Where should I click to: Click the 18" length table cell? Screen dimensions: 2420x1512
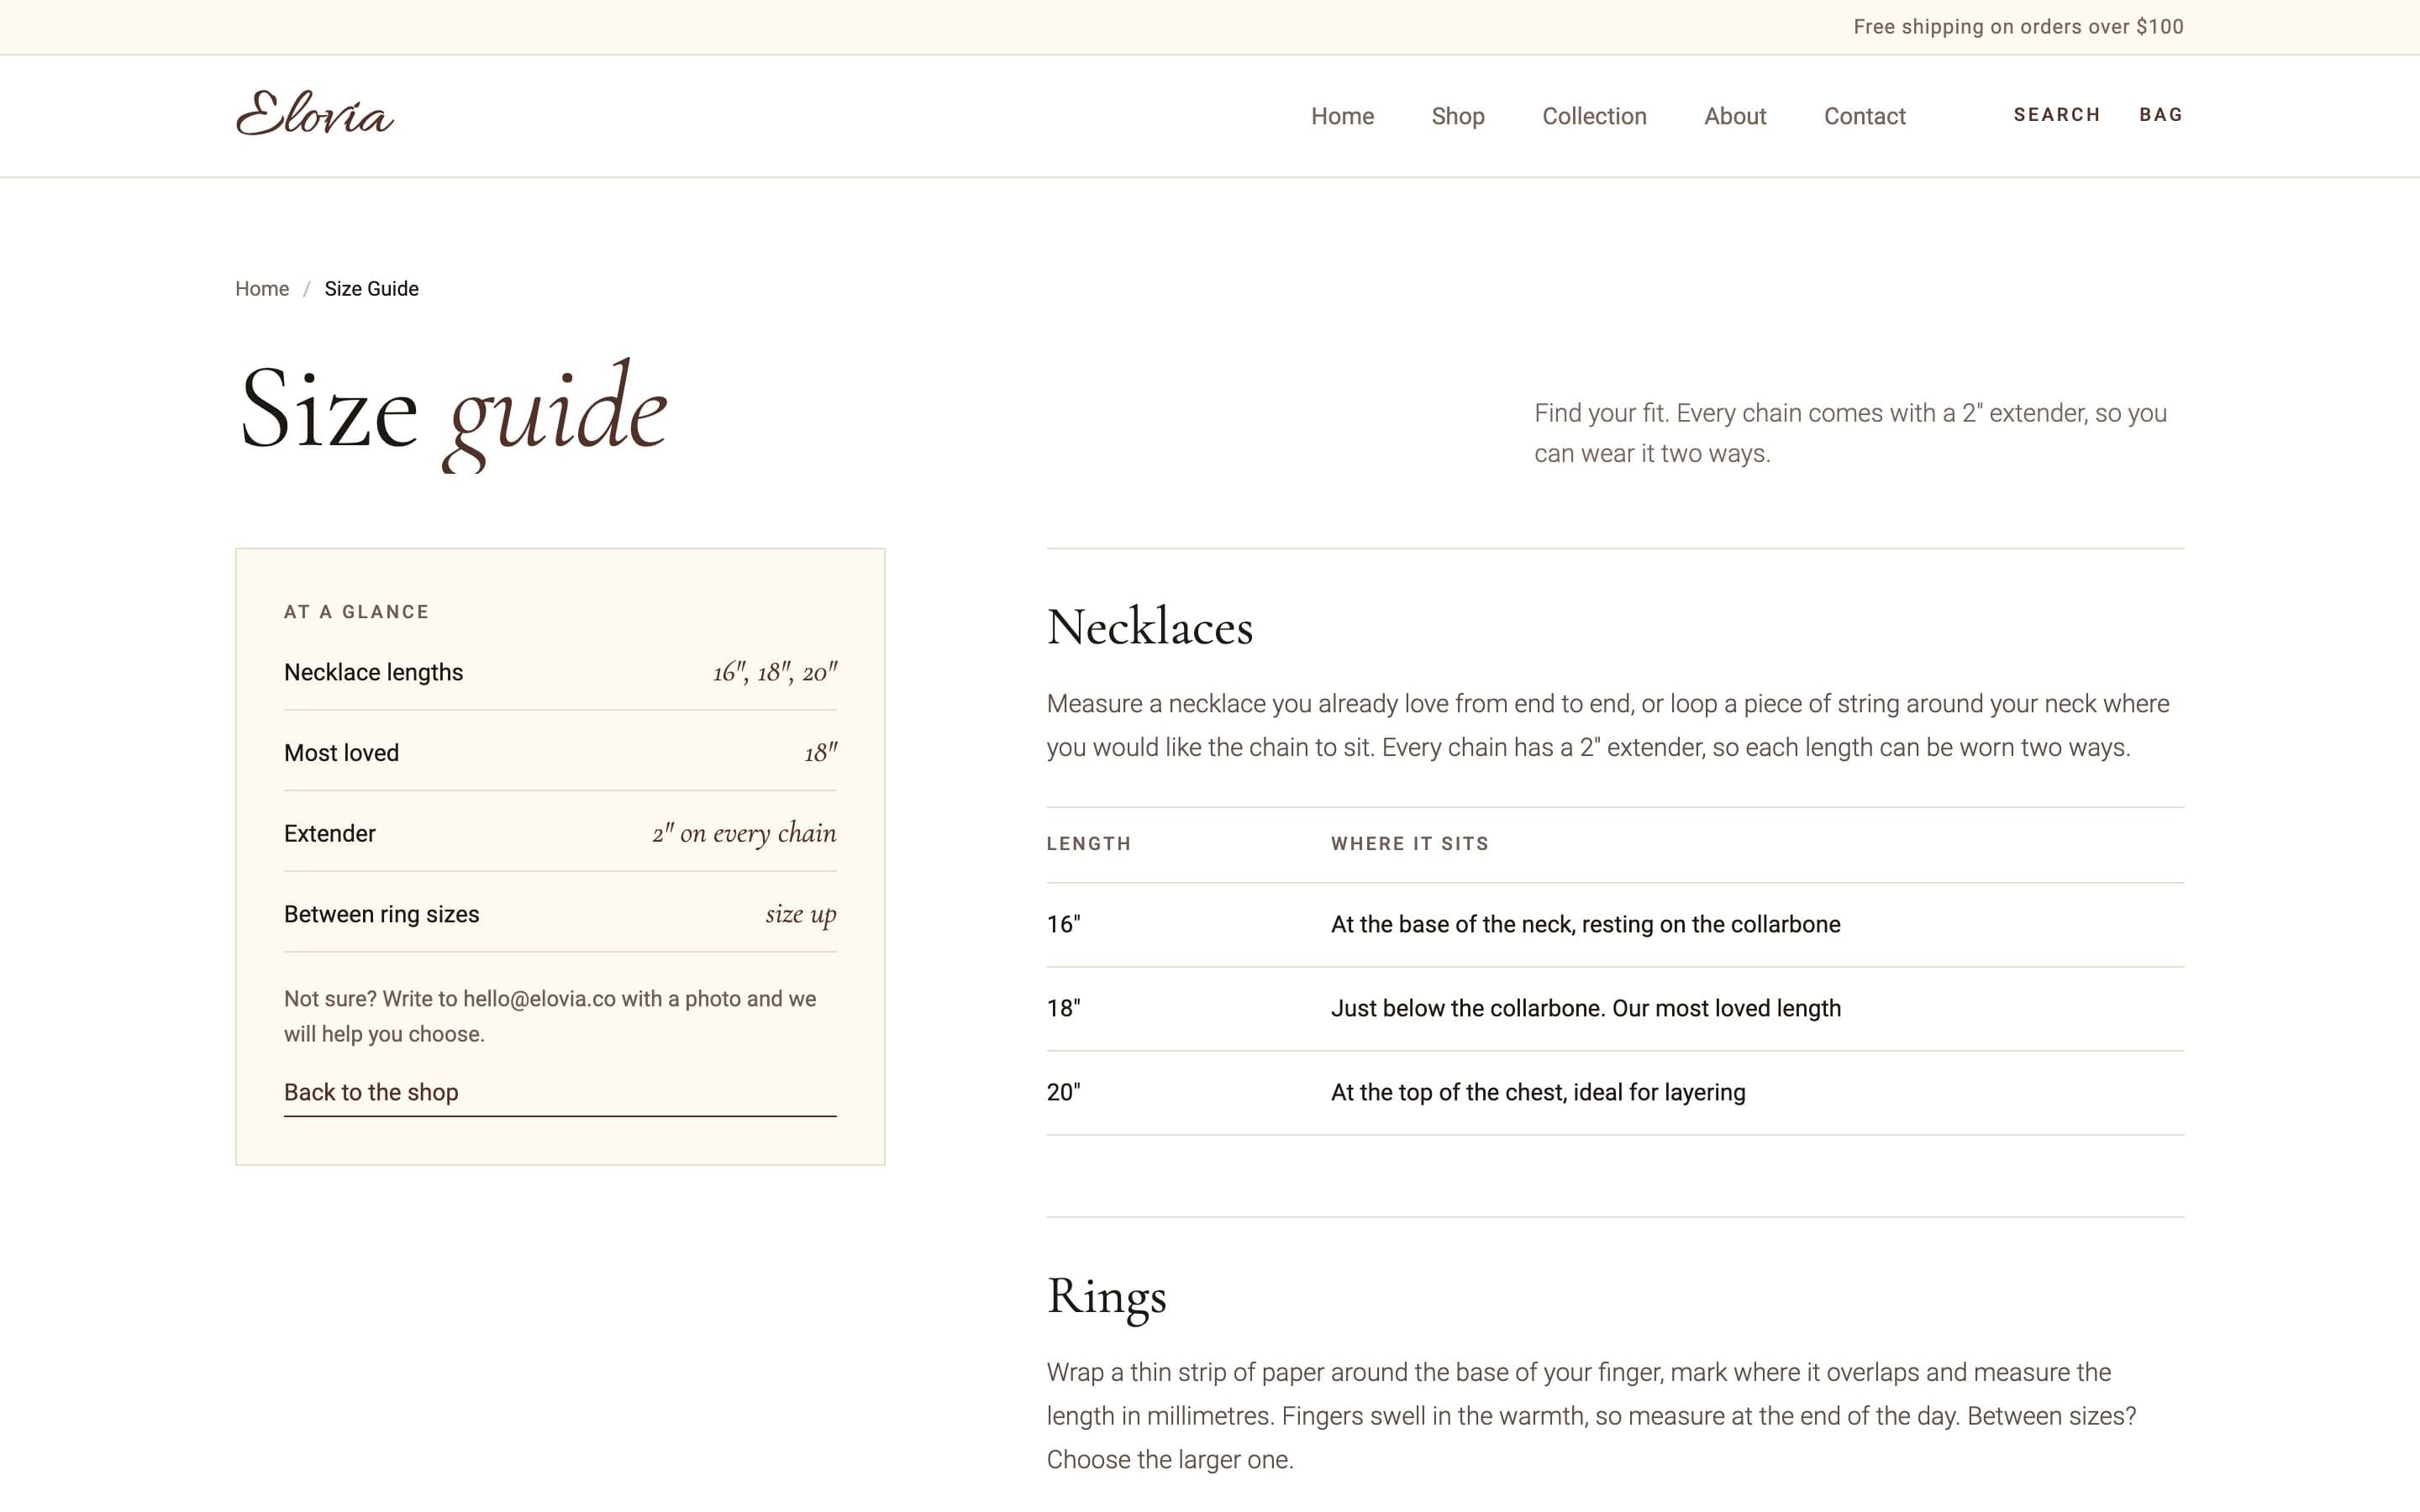pos(1063,1008)
